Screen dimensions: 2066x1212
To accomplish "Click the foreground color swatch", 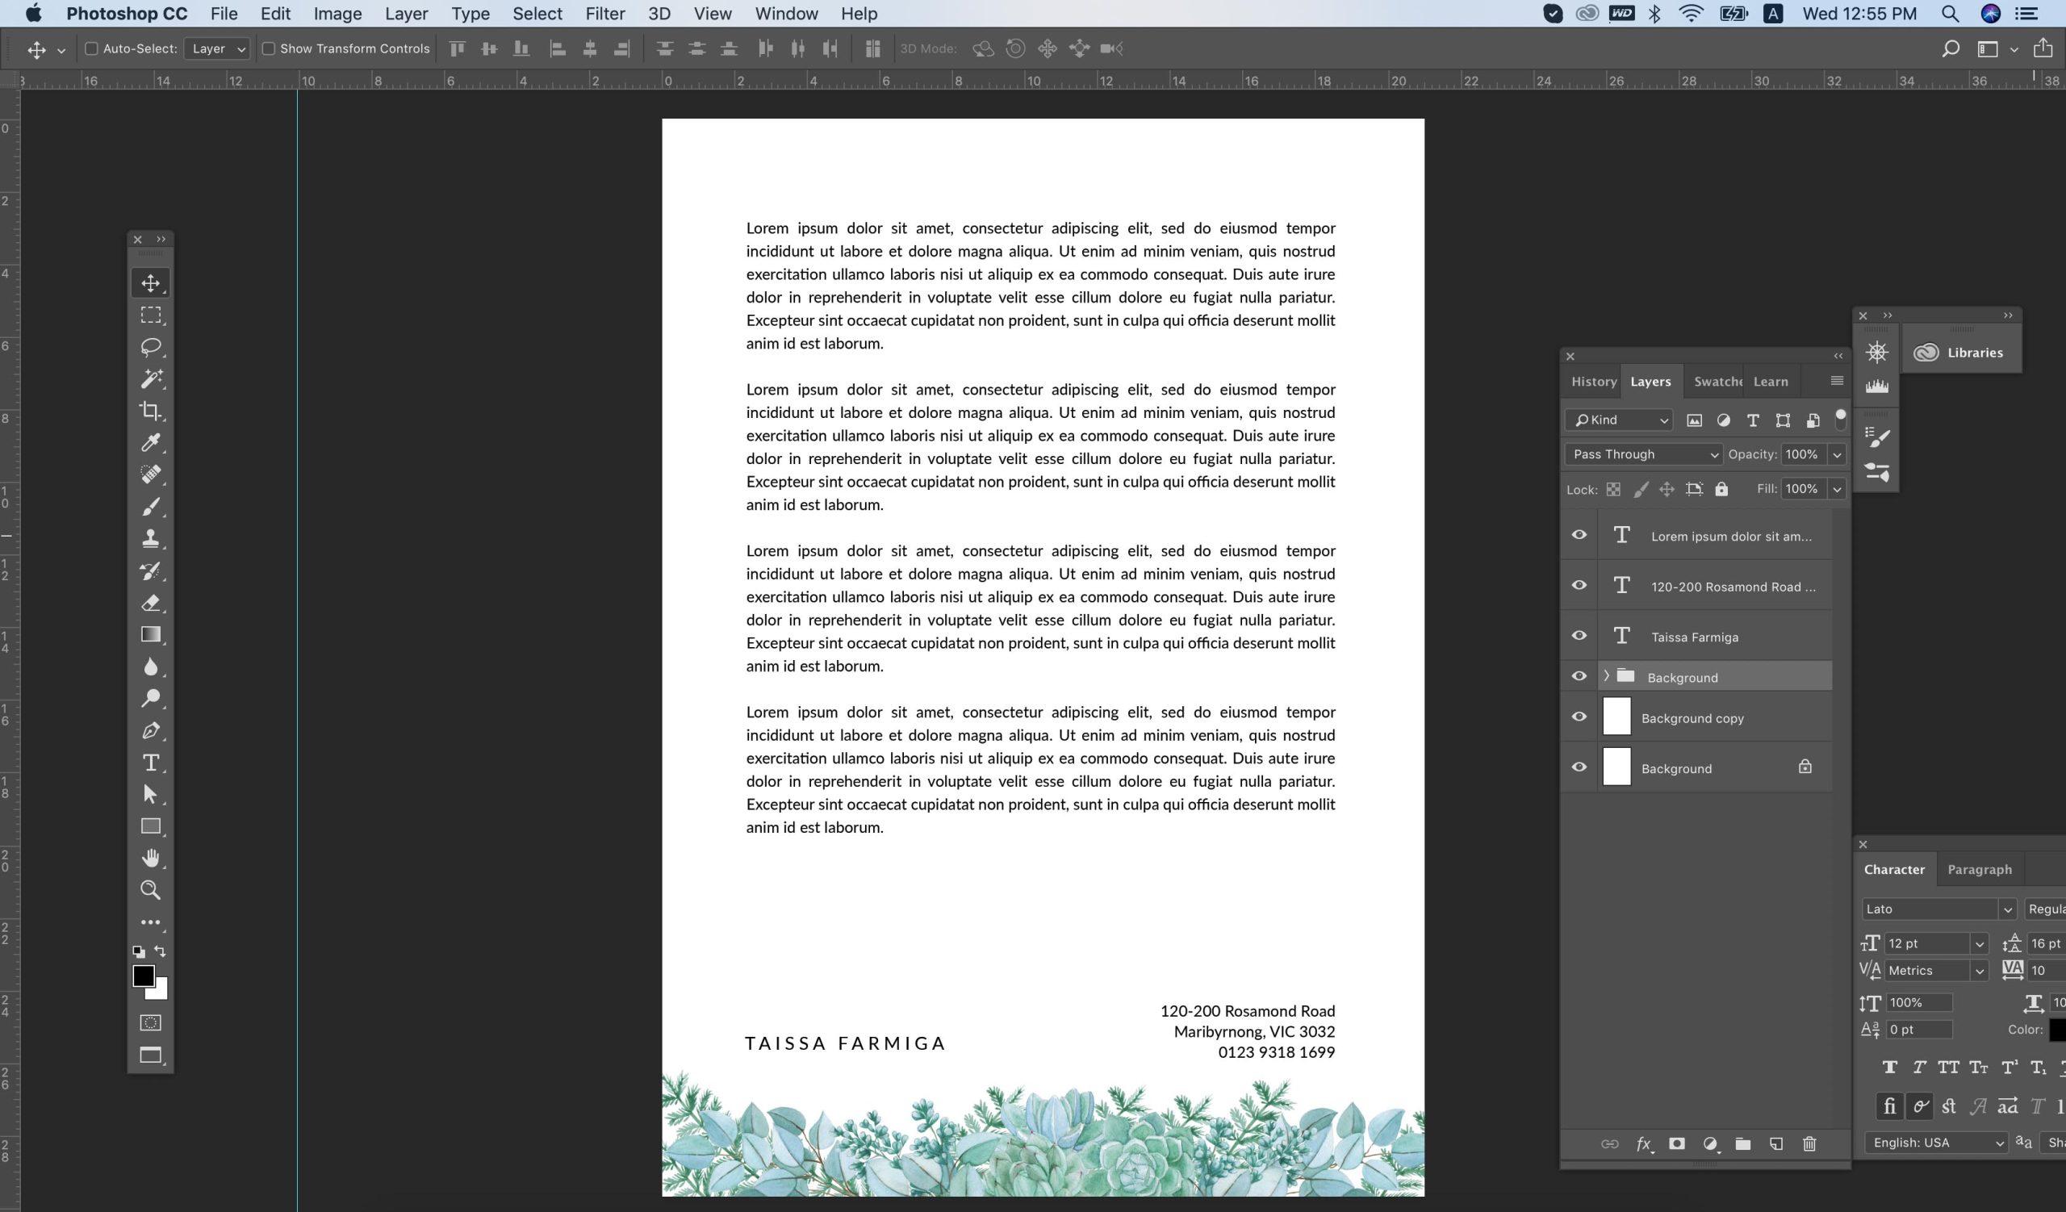I will [143, 976].
